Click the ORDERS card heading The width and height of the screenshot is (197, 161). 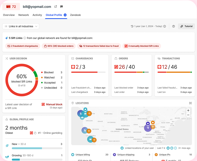point(123,58)
